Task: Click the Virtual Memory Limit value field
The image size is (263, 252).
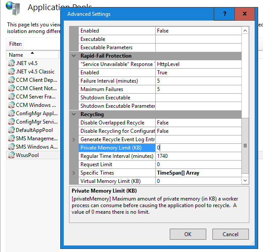Action: coord(198,181)
